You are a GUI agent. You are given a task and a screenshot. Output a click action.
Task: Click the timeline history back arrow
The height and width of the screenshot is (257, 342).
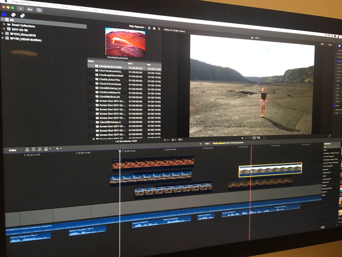(x=200, y=144)
